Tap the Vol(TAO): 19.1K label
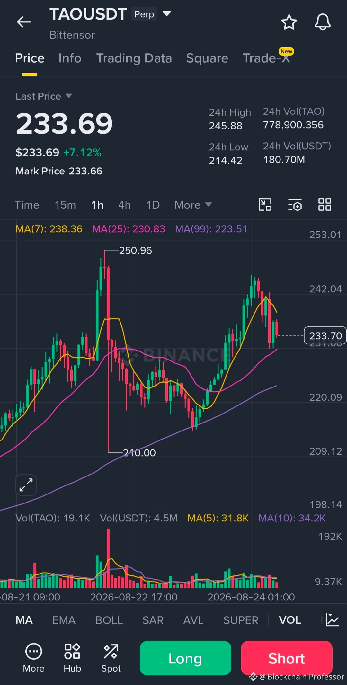 [53, 518]
